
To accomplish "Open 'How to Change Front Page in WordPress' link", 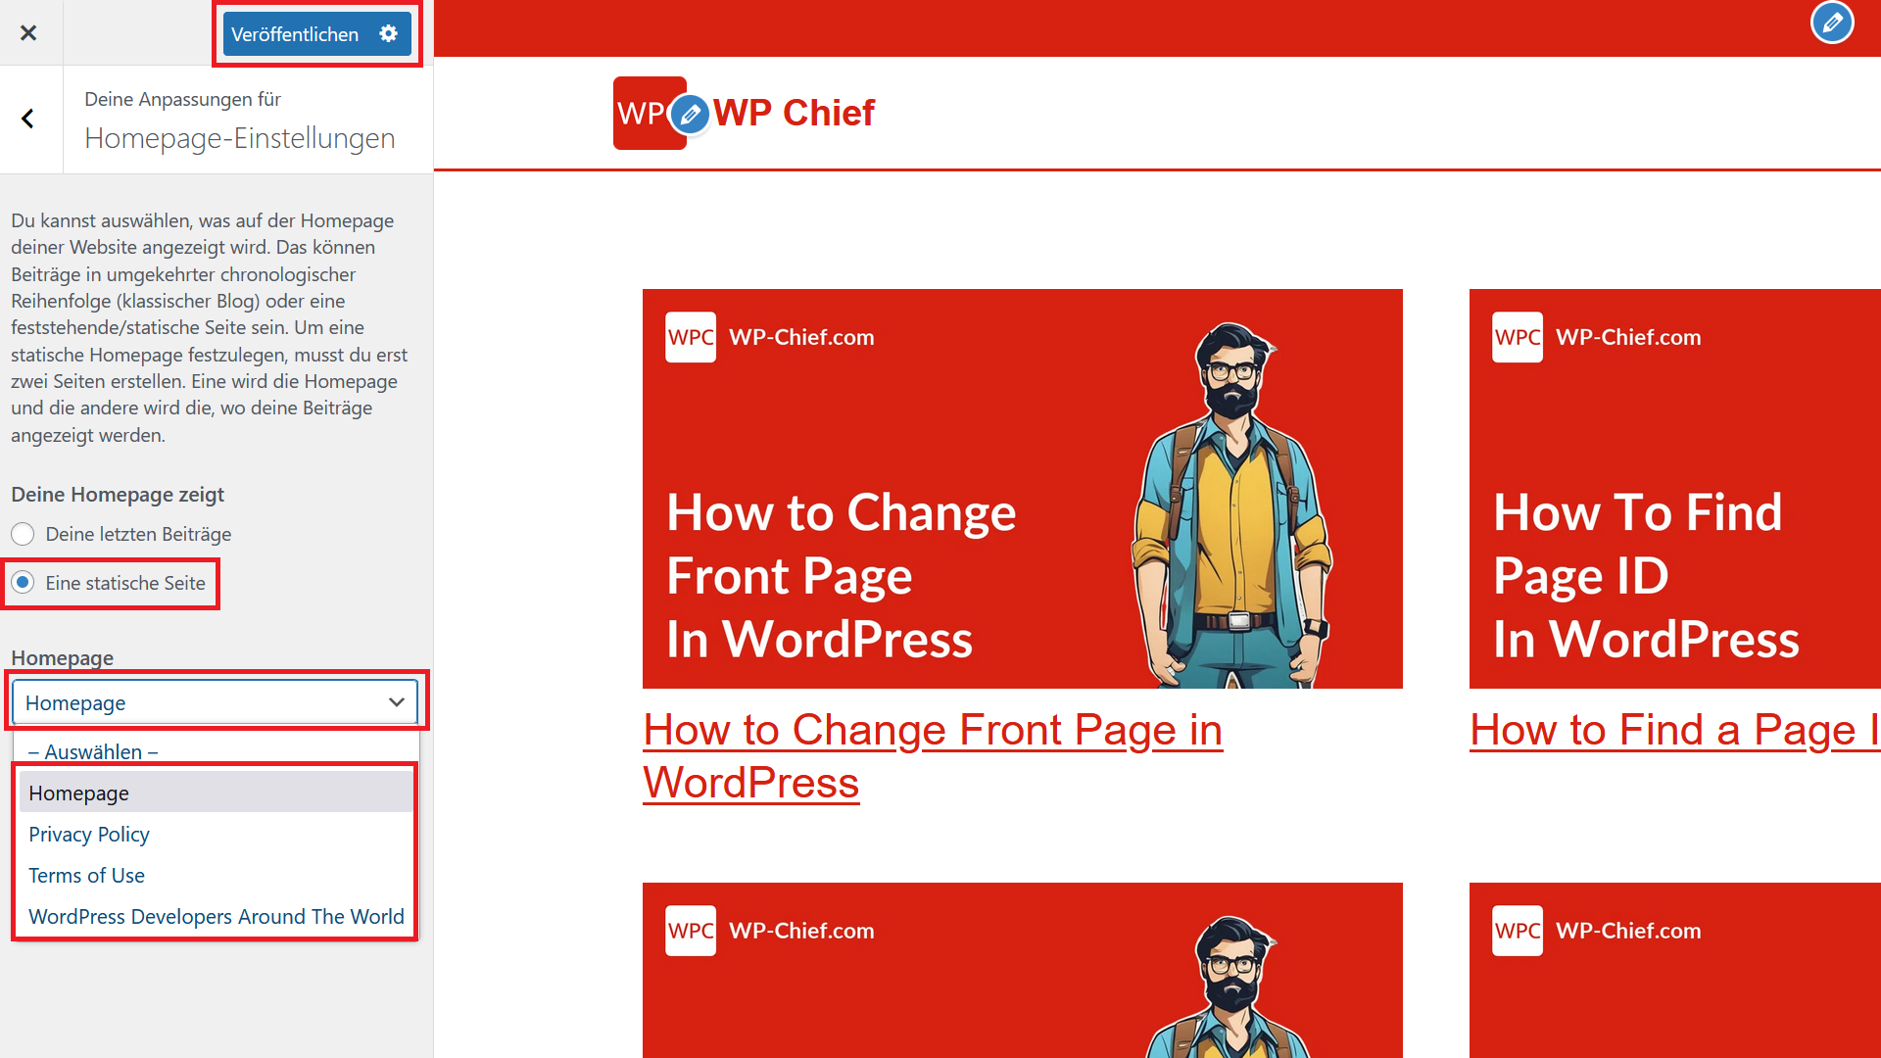I will 933,755.
